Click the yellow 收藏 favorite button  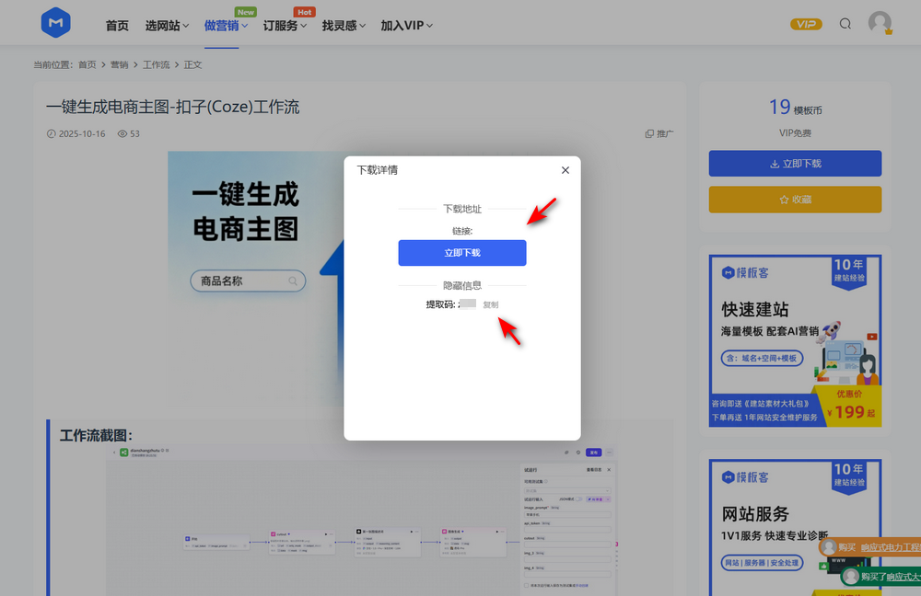pos(795,200)
